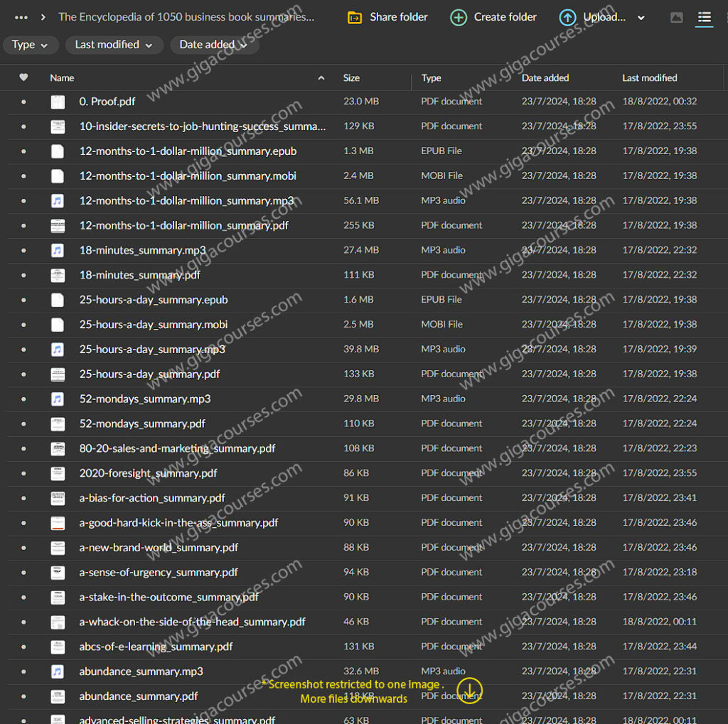Open the Last modified filter dropdown
This screenshot has height=724, width=728.
(114, 45)
